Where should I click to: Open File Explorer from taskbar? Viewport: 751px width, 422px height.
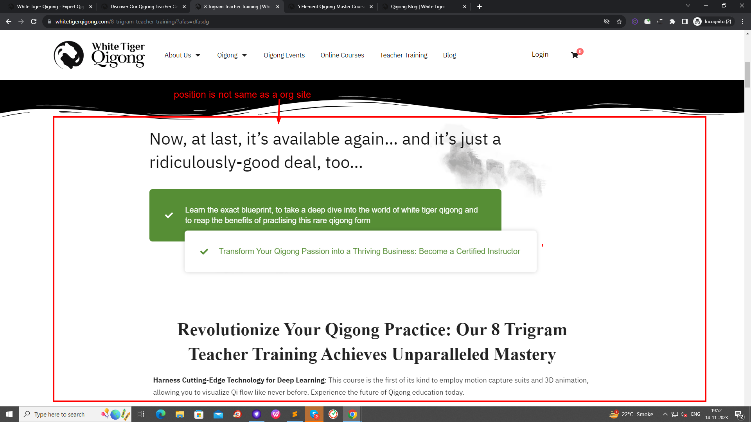coord(180,414)
